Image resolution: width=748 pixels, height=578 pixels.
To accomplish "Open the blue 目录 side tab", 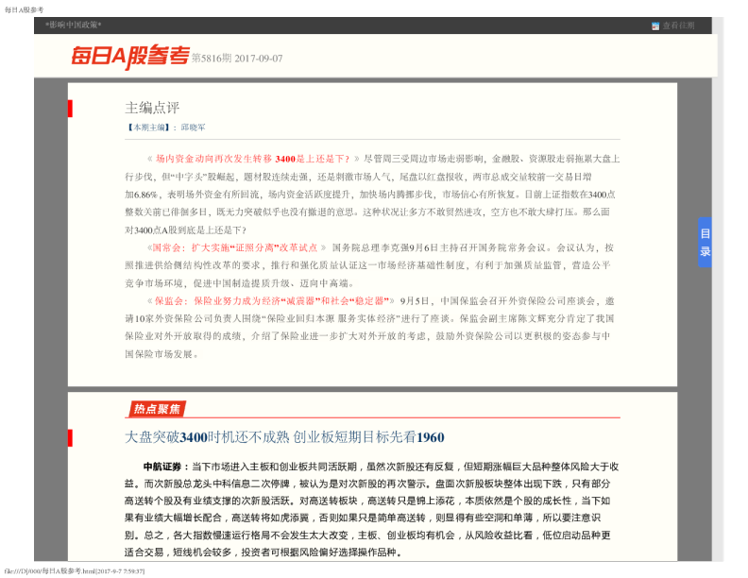I will 705,243.
